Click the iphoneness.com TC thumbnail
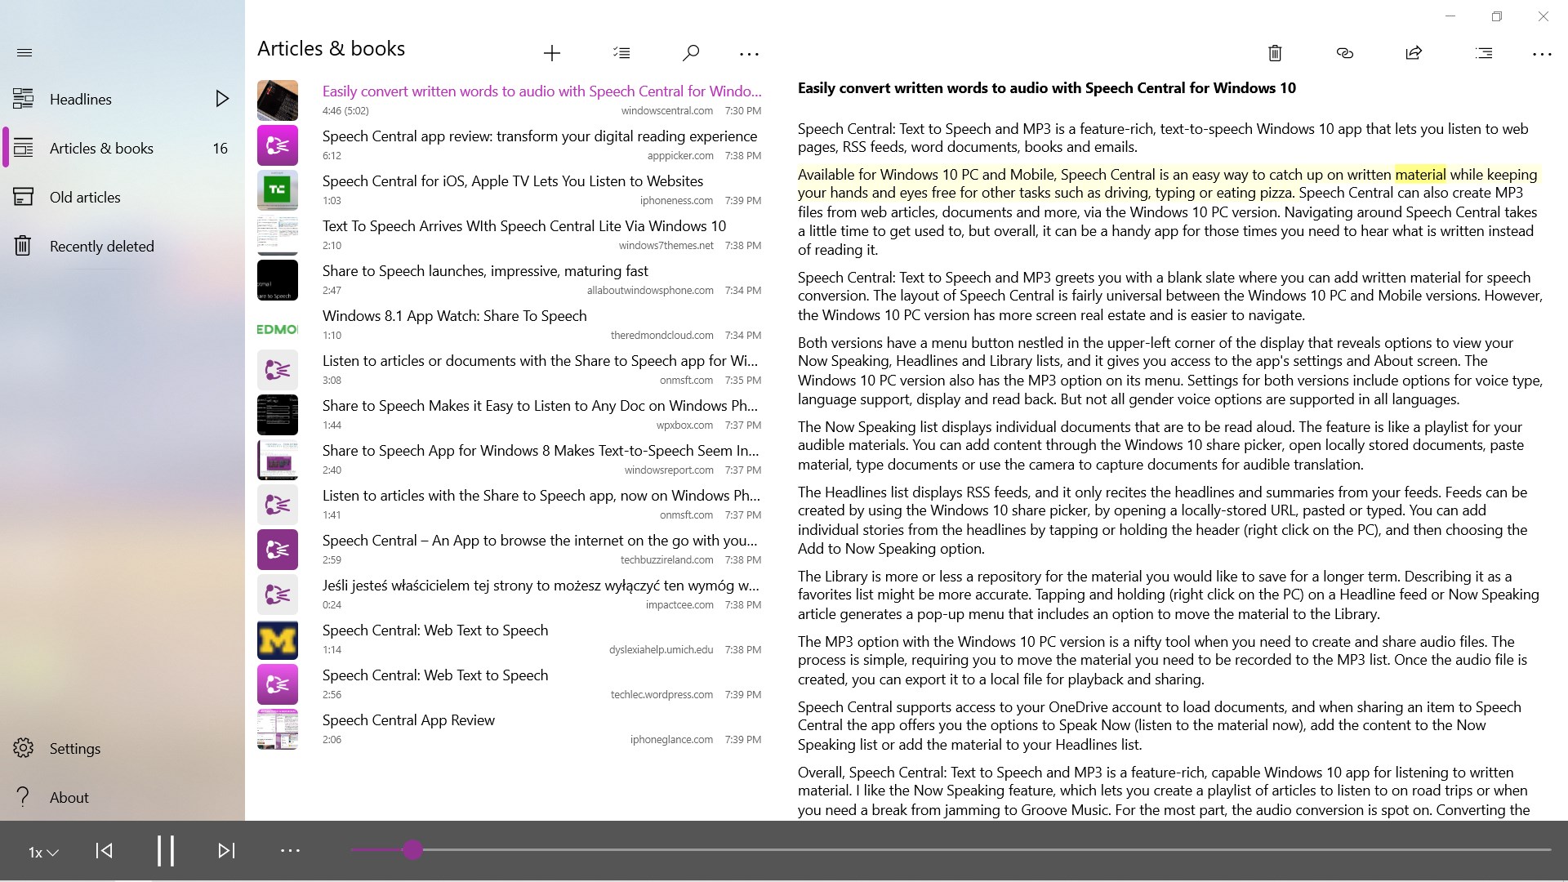This screenshot has width=1568, height=882. (278, 190)
